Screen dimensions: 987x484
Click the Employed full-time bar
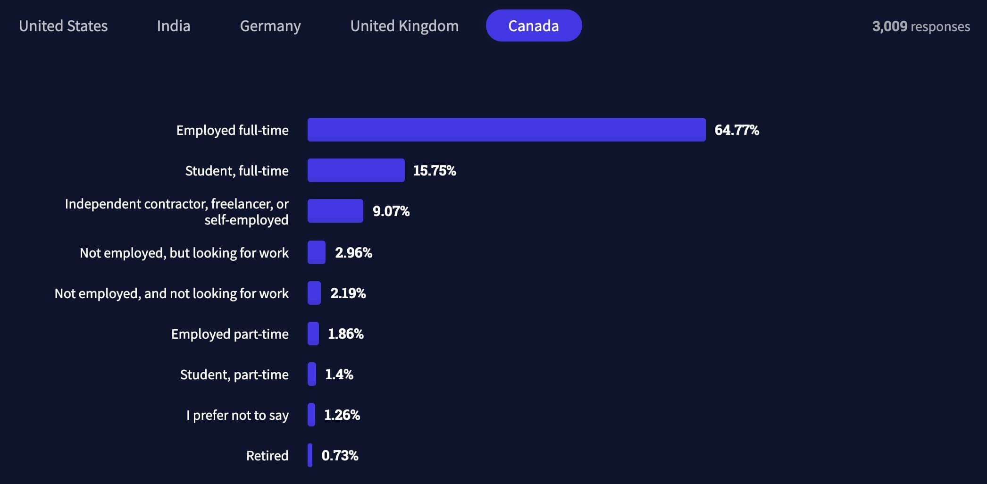pos(506,130)
